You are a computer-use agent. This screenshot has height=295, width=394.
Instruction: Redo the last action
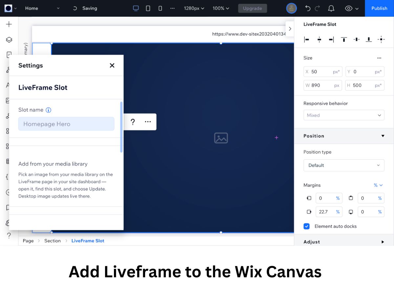tap(318, 8)
